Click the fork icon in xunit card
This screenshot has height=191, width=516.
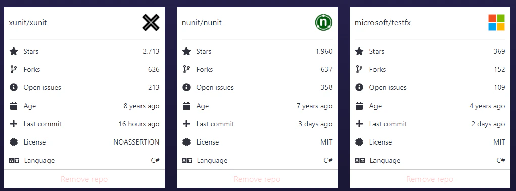click(x=14, y=69)
